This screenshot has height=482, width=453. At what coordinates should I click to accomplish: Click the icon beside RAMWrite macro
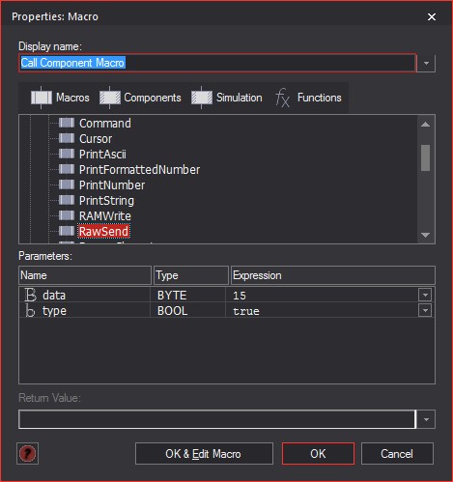point(67,215)
